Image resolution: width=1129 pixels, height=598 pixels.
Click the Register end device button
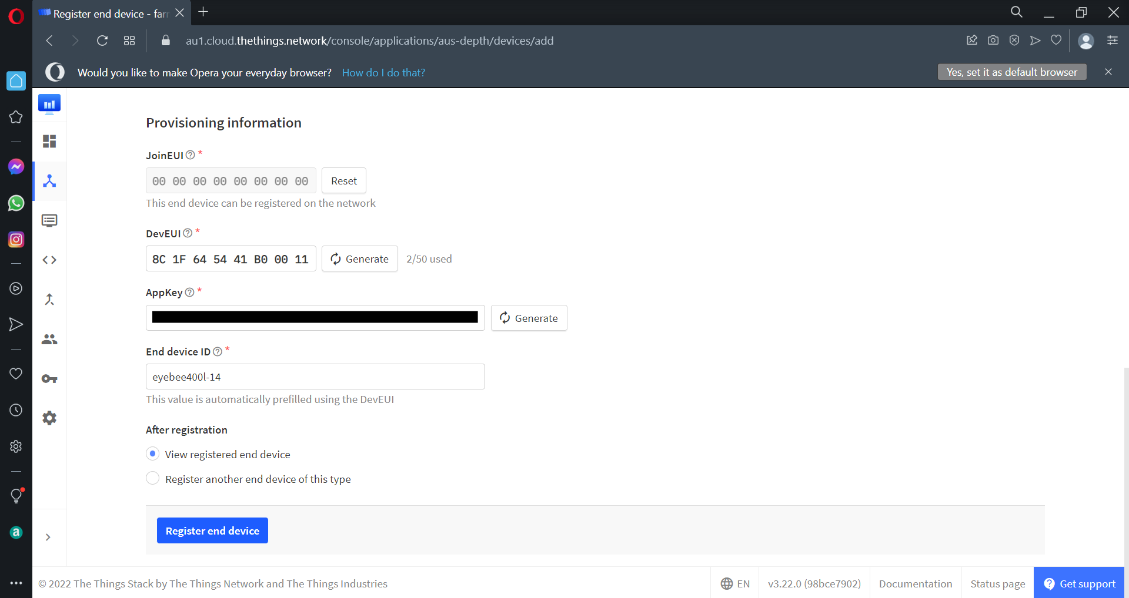[x=212, y=530]
